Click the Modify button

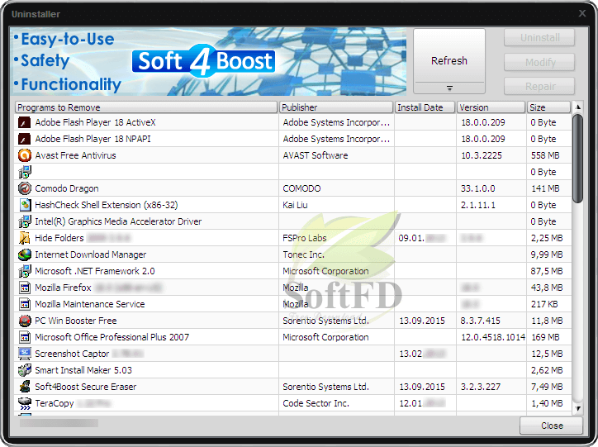click(539, 62)
